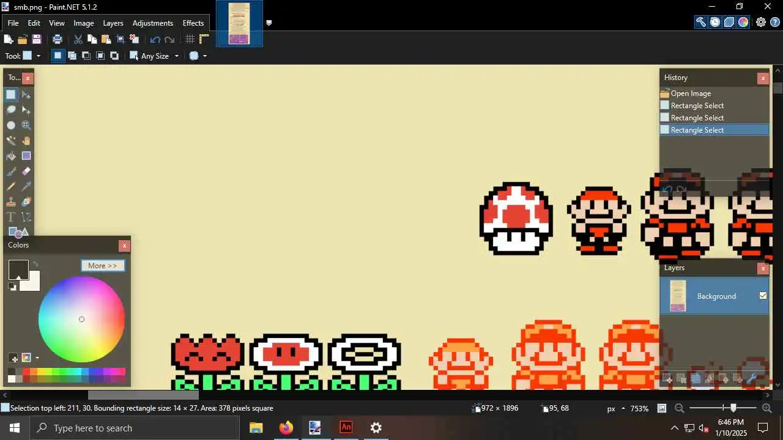Open the Image menu
The width and height of the screenshot is (783, 440).
coord(84,23)
